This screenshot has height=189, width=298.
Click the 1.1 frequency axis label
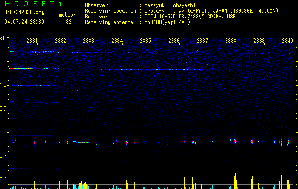pyautogui.click(x=4, y=61)
